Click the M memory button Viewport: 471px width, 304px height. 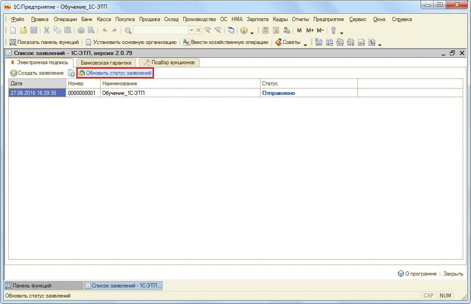[299, 30]
